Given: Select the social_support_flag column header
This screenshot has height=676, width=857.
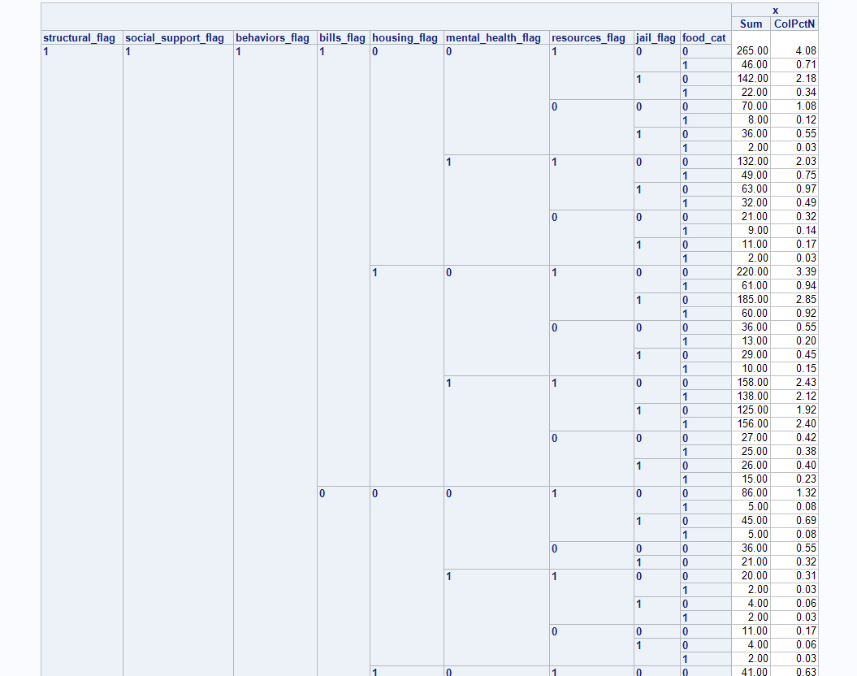Looking at the screenshot, I should (174, 37).
